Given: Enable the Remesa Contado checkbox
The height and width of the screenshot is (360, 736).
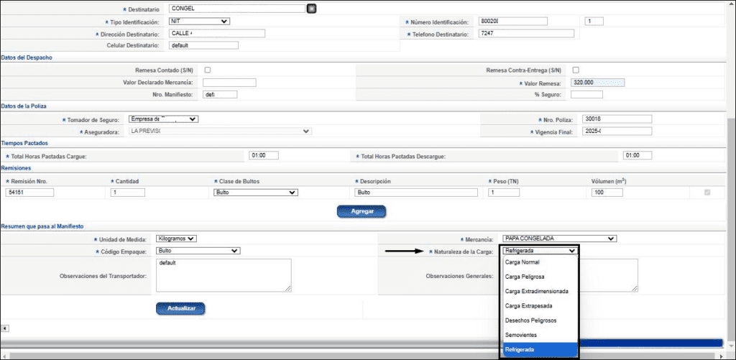Looking at the screenshot, I should pyautogui.click(x=208, y=70).
